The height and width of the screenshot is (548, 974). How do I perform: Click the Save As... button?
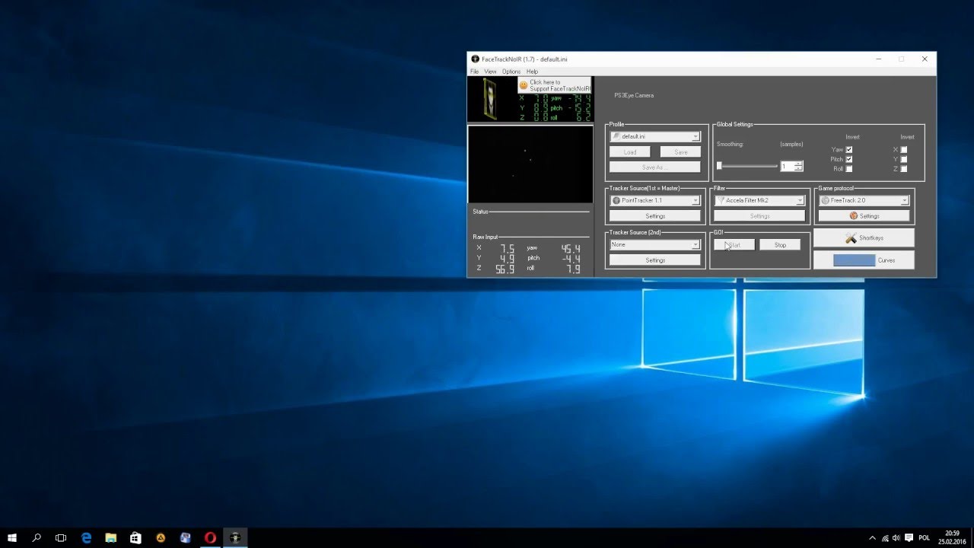pyautogui.click(x=655, y=167)
